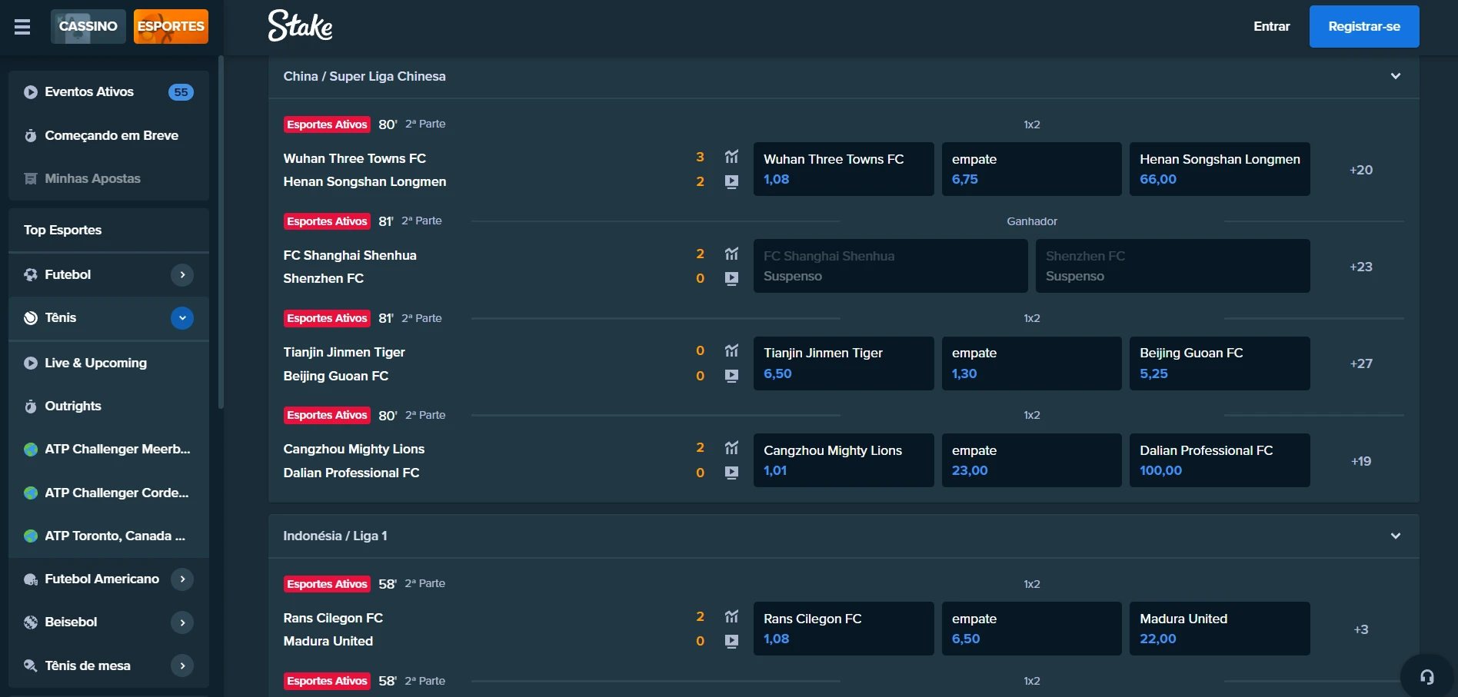The image size is (1458, 697).
Task: Open stats icon for Tianjin Jinmen Tiger match
Action: (x=731, y=350)
